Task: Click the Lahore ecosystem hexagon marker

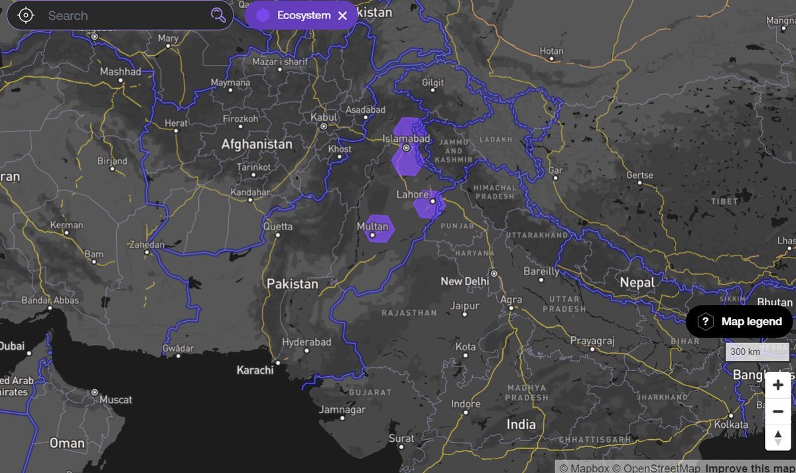Action: (x=429, y=204)
